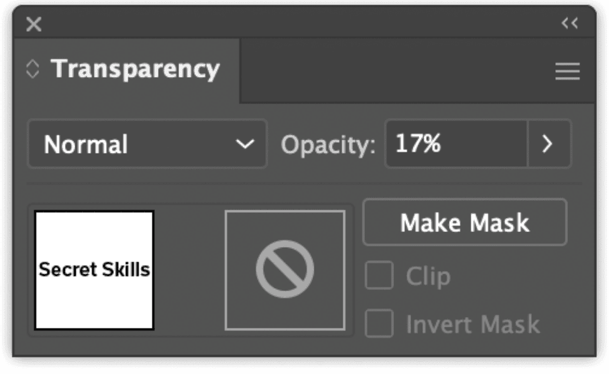The width and height of the screenshot is (609, 374).
Task: Click the "Opacity:" label text
Action: click(x=328, y=145)
